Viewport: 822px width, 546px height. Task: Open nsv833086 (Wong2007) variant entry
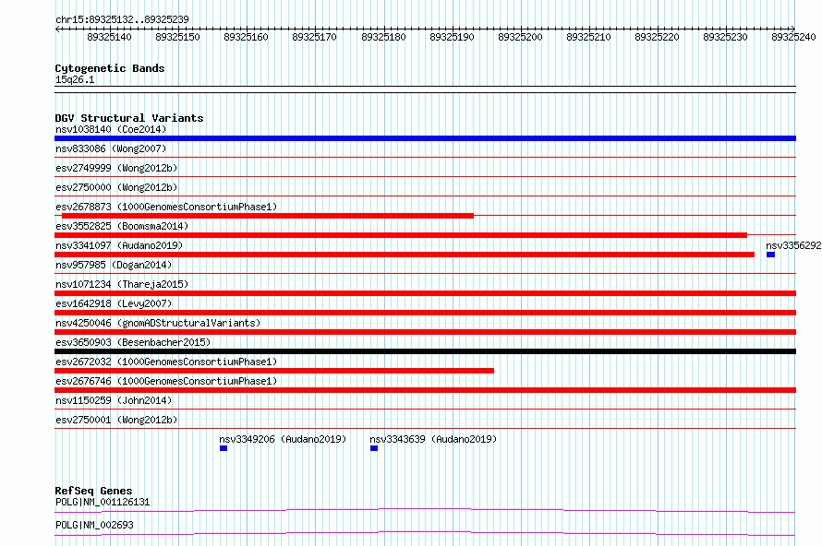[111, 148]
